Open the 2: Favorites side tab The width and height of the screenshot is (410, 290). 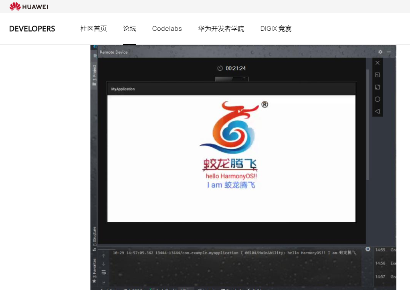95,269
